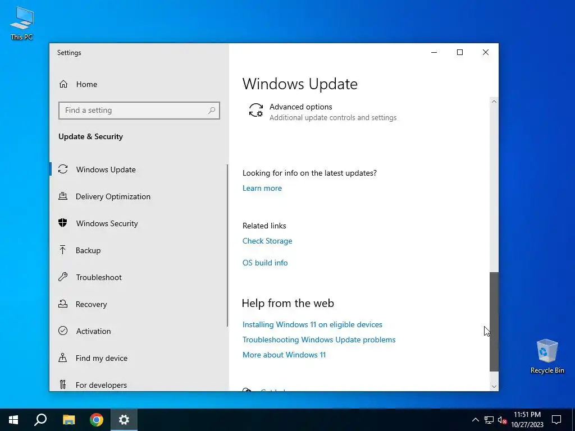The image size is (575, 431).
Task: Click the Find my device person icon
Action: click(63, 357)
